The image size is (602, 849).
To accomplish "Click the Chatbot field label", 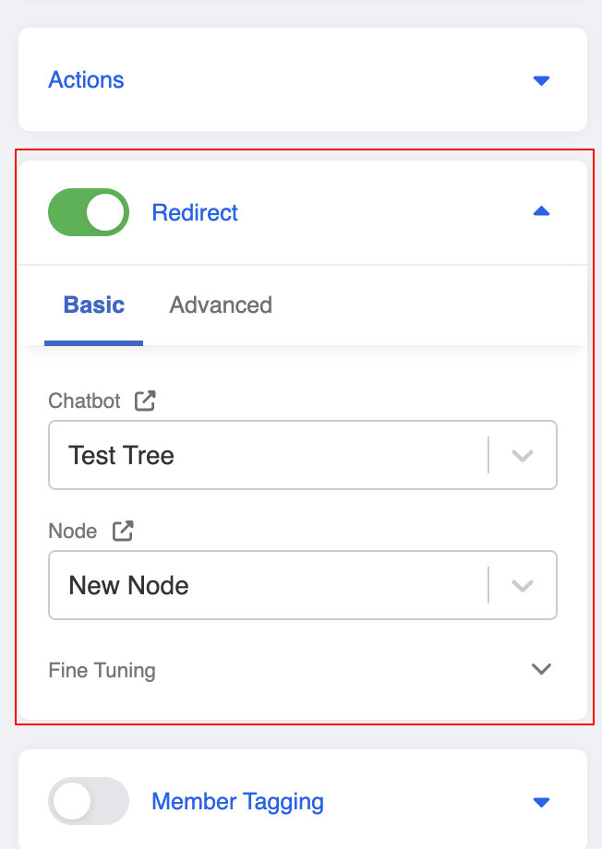I will coord(84,401).
